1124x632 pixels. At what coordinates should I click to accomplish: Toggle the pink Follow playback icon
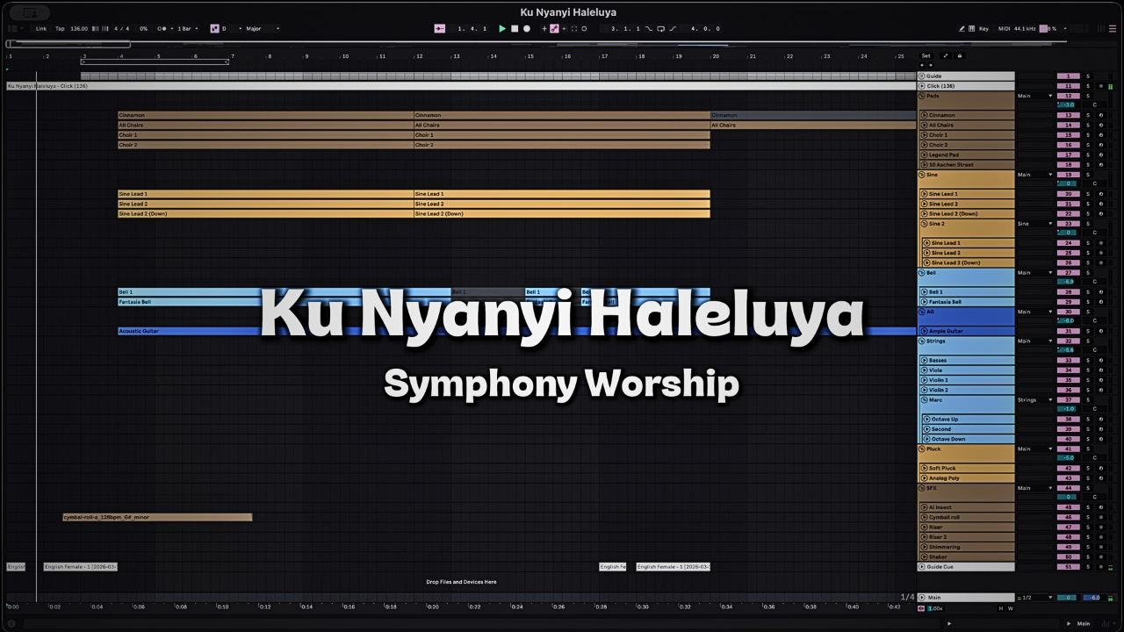pos(440,29)
